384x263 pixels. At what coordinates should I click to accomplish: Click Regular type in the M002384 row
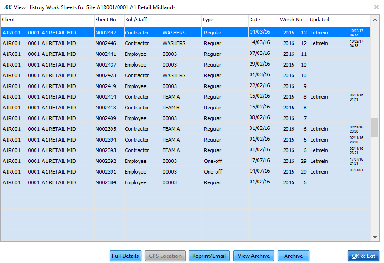click(213, 182)
